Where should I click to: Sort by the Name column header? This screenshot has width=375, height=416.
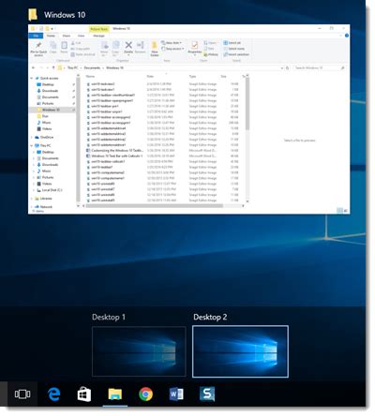click(x=90, y=76)
